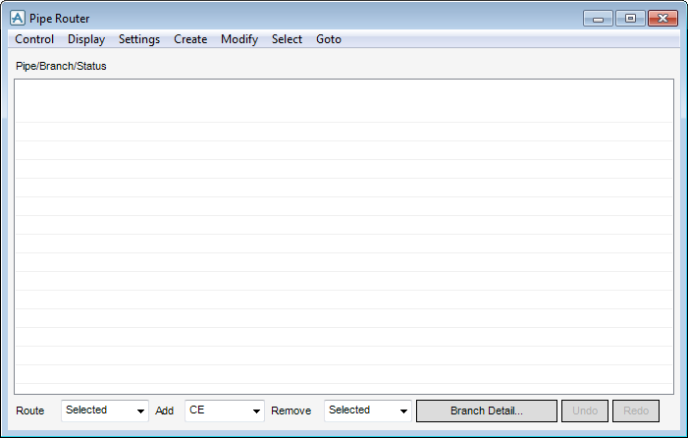The image size is (688, 438).
Task: Open the Select menu
Action: coord(287,39)
